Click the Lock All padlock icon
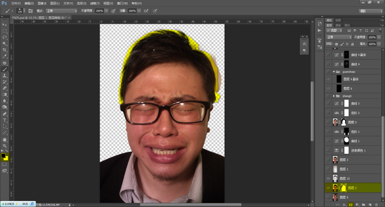Image resolution: width=385 pixels, height=207 pixels. (352, 44)
